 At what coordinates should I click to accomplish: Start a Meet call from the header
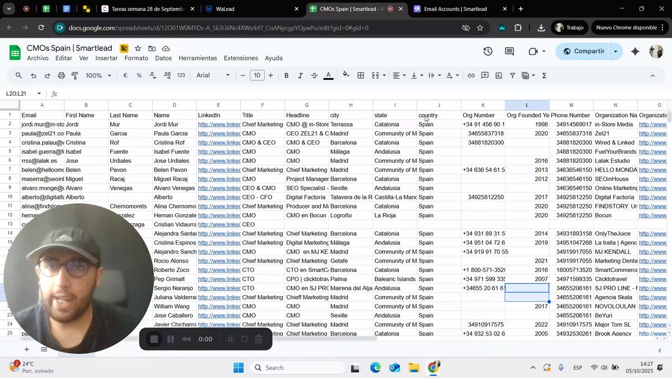[x=533, y=51]
